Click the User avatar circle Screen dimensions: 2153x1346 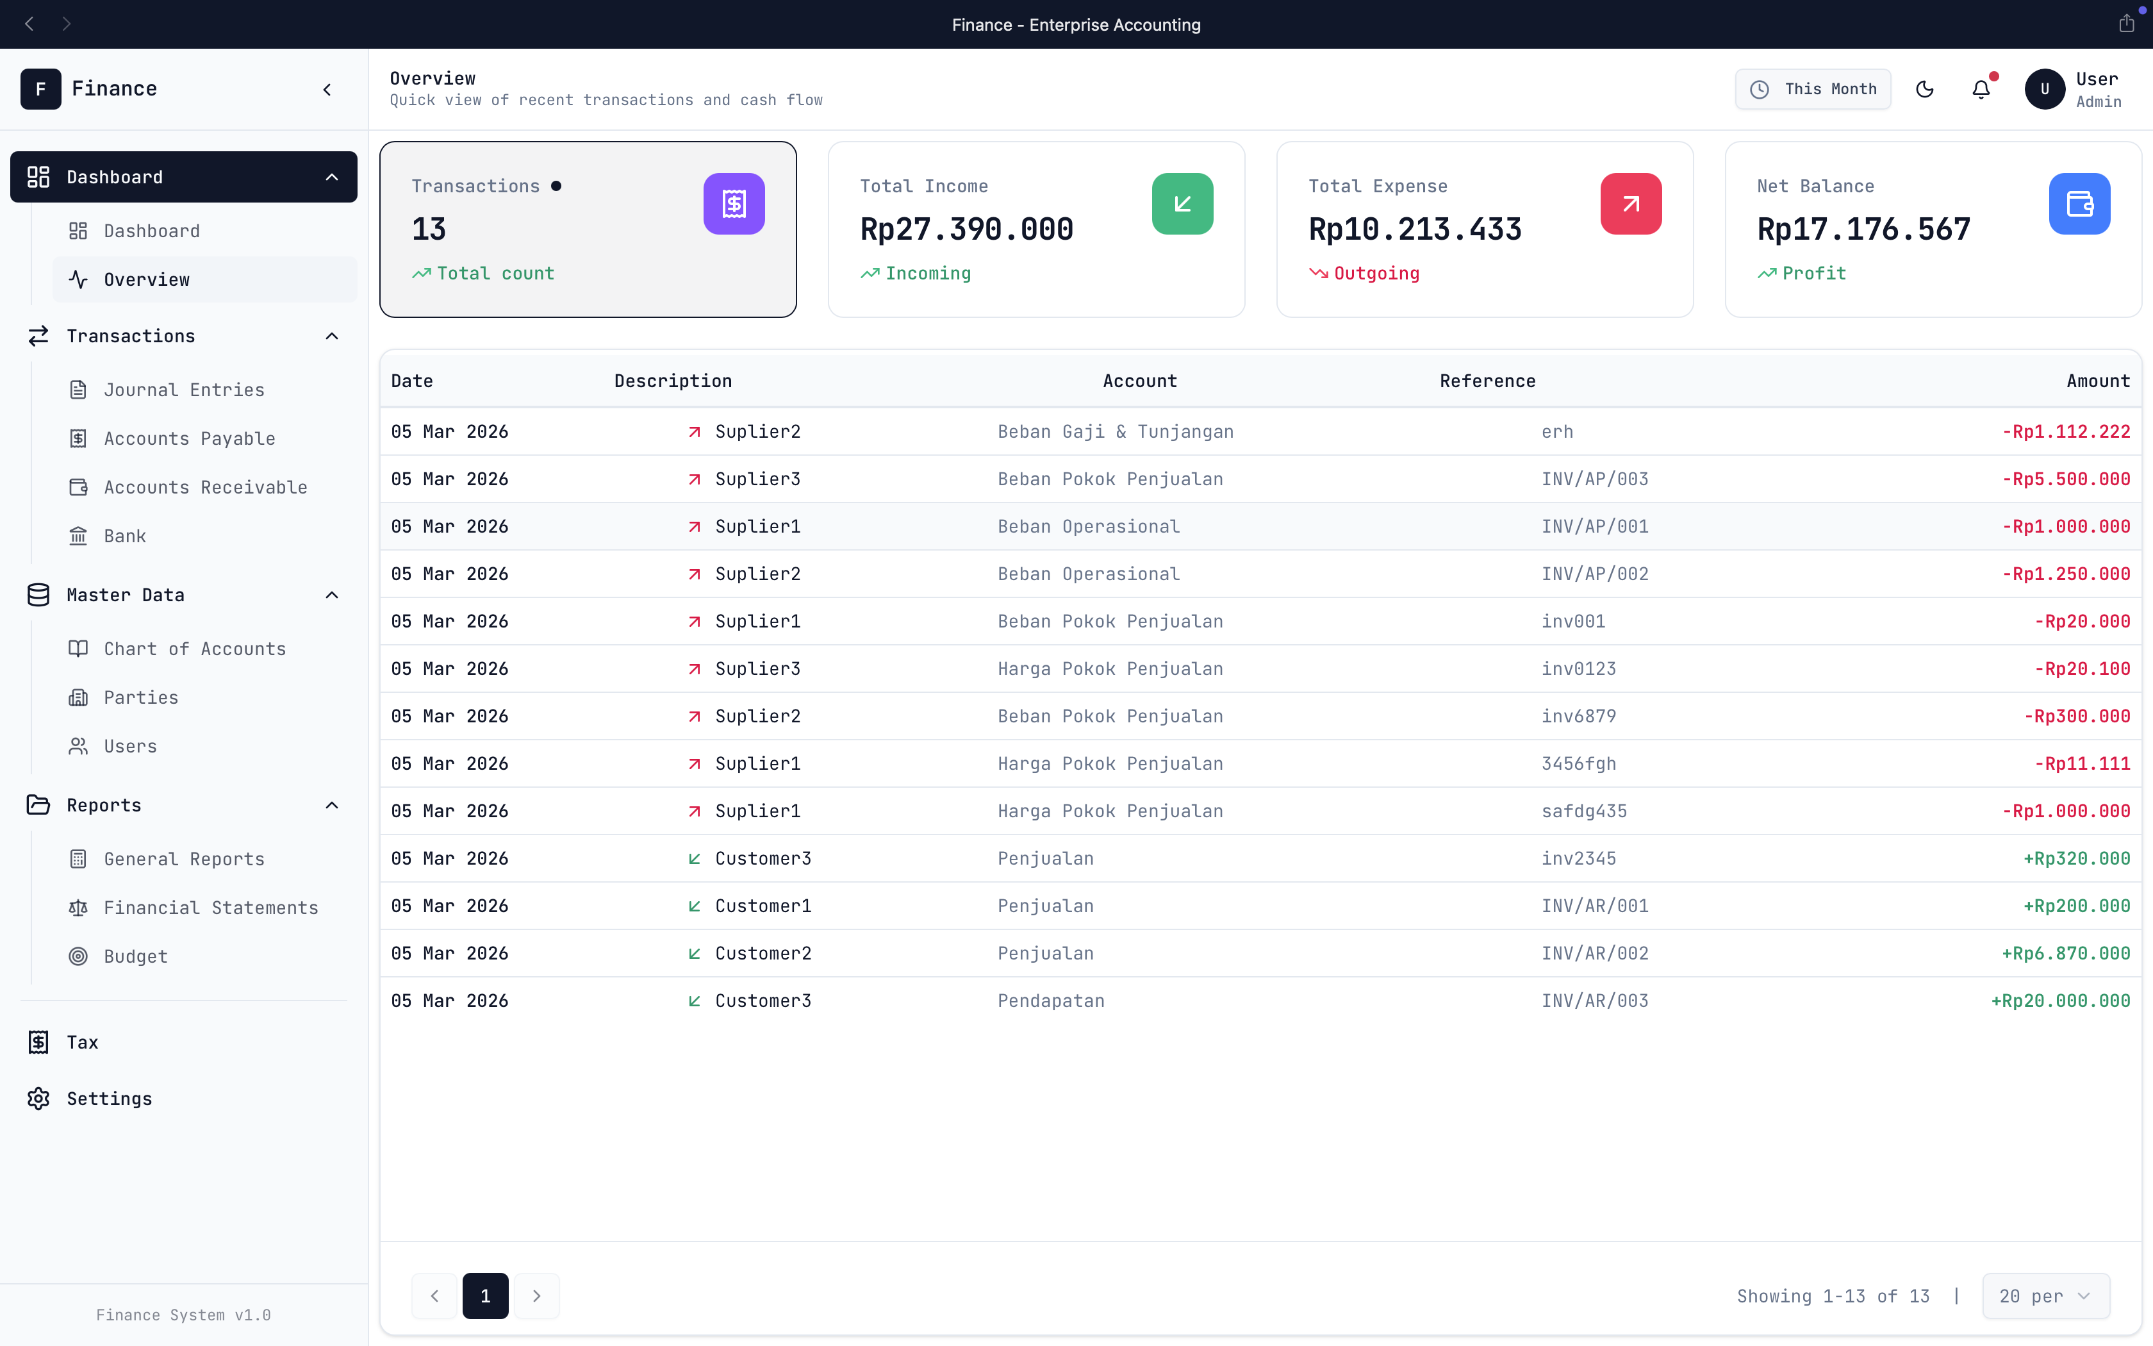click(2043, 89)
